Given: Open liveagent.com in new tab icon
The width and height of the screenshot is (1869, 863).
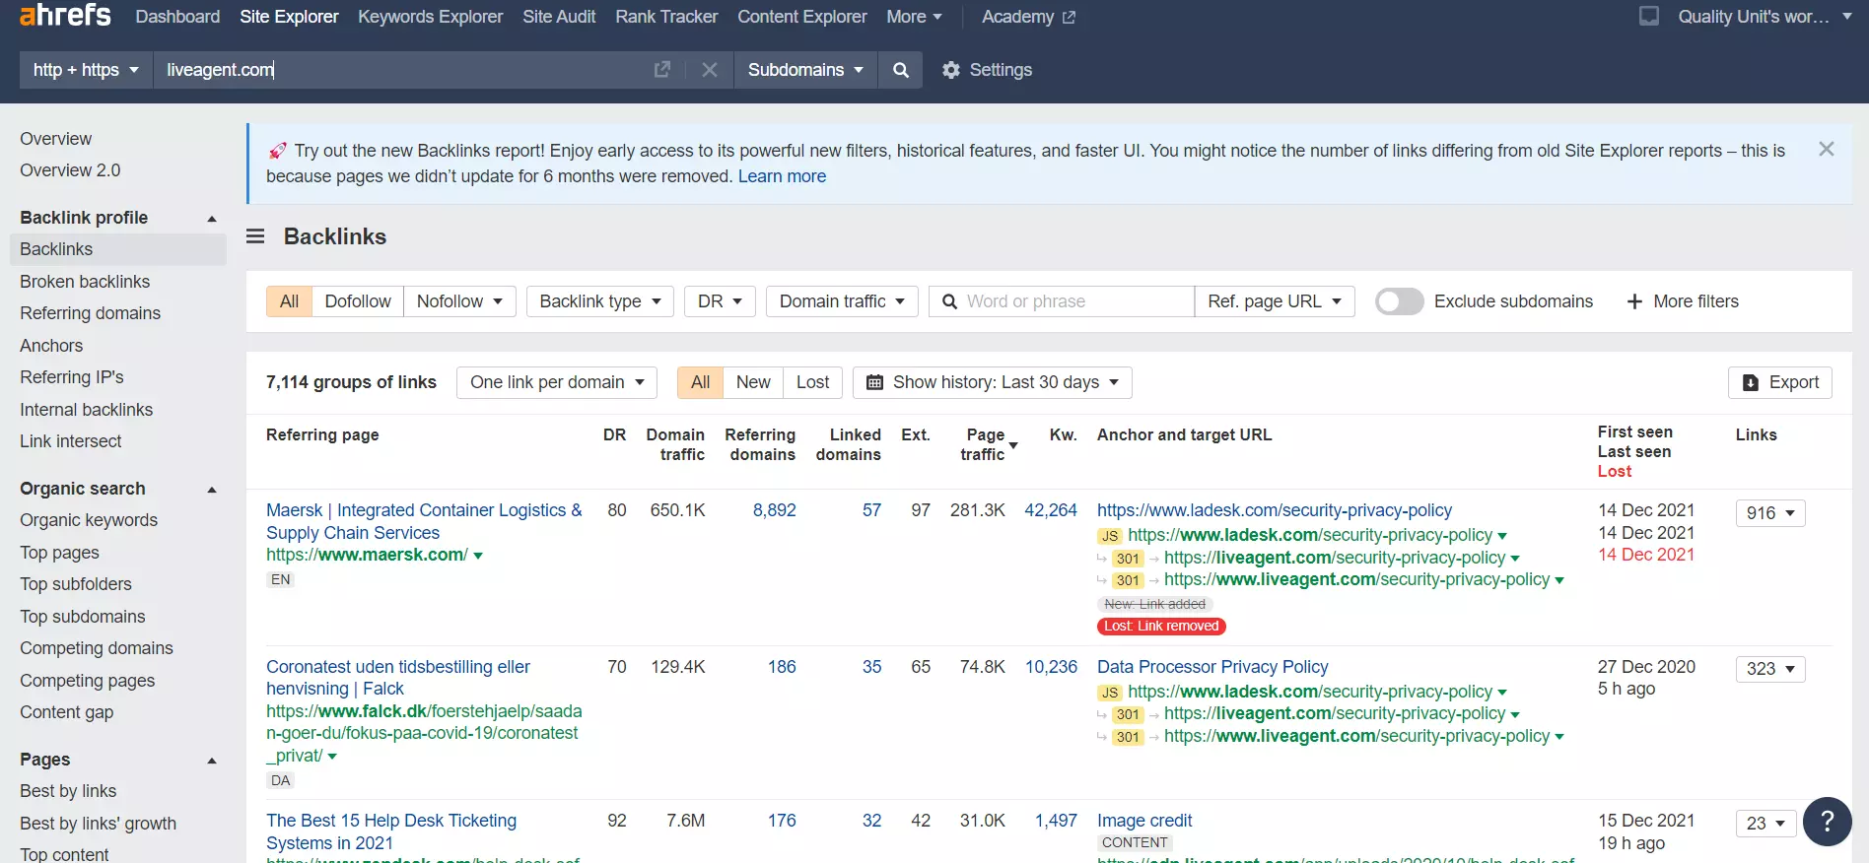Looking at the screenshot, I should (x=662, y=70).
